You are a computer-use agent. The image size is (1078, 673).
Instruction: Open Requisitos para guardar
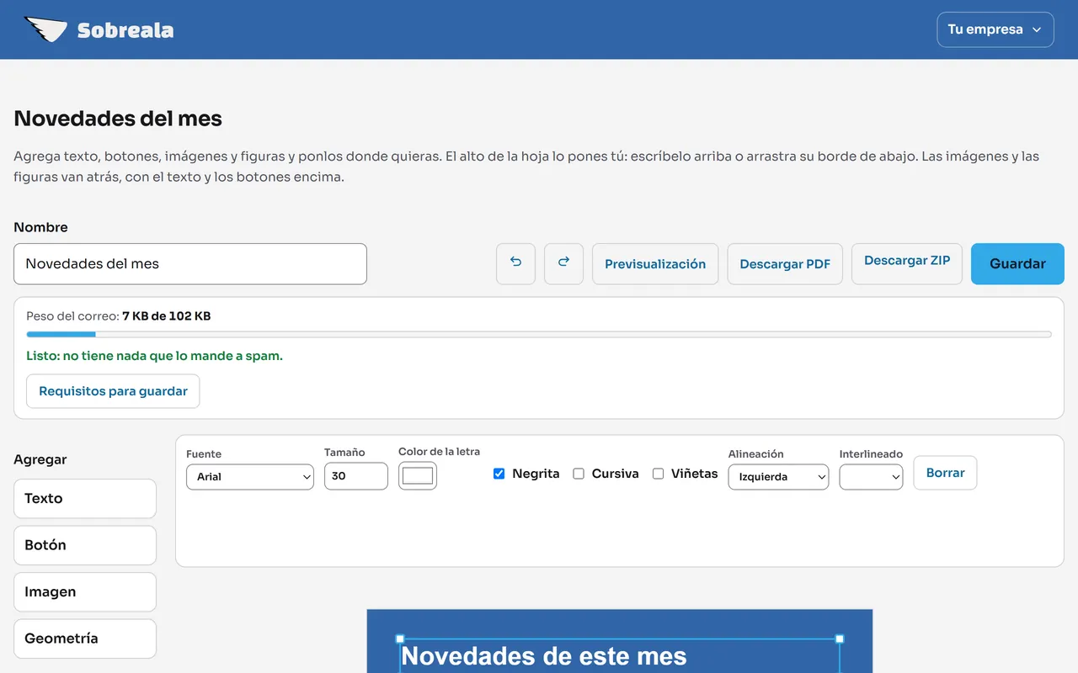click(113, 391)
